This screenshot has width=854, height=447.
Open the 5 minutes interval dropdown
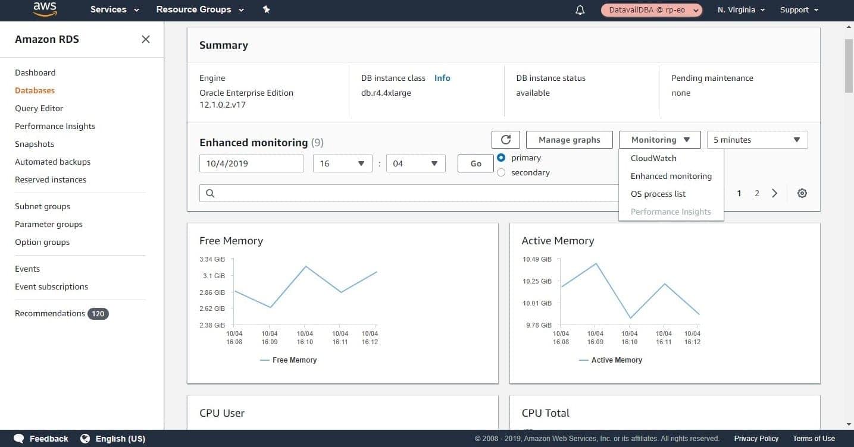(x=757, y=140)
